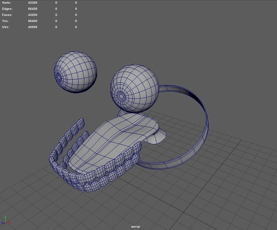The image size is (277, 230).
Task: Click the "Faces:" HUD label
Action: tap(7, 15)
